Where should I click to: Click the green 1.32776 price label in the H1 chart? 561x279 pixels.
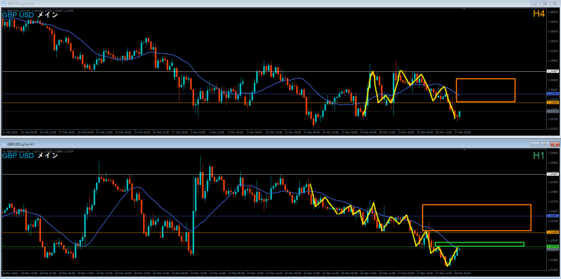[x=552, y=247]
